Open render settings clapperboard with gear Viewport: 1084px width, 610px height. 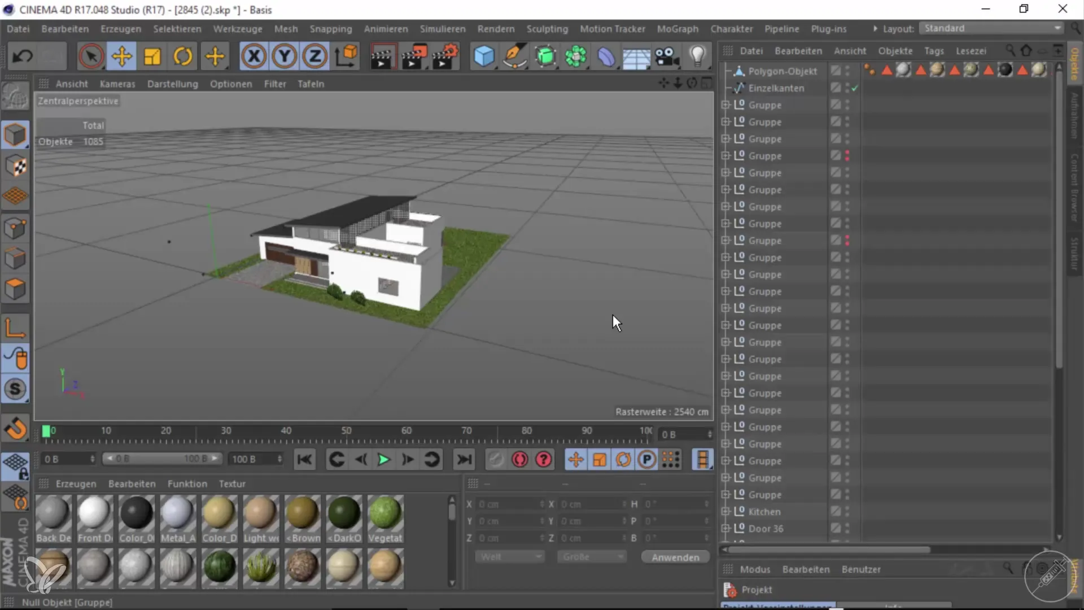[445, 56]
